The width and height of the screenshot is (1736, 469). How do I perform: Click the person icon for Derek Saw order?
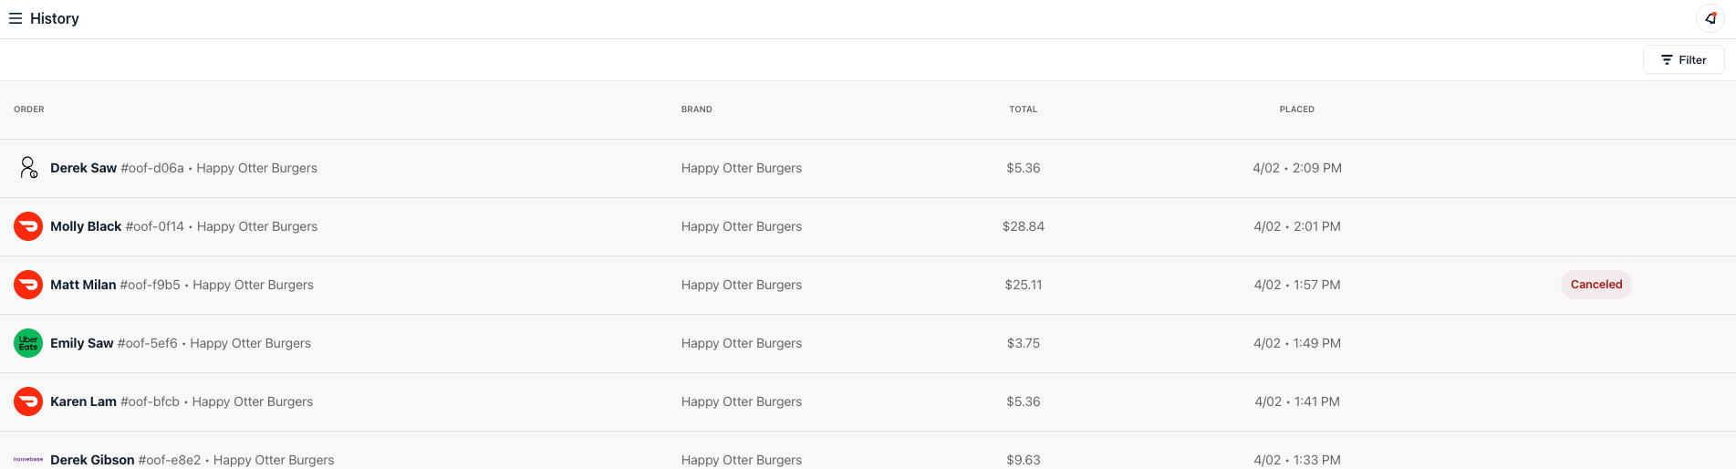(x=28, y=168)
